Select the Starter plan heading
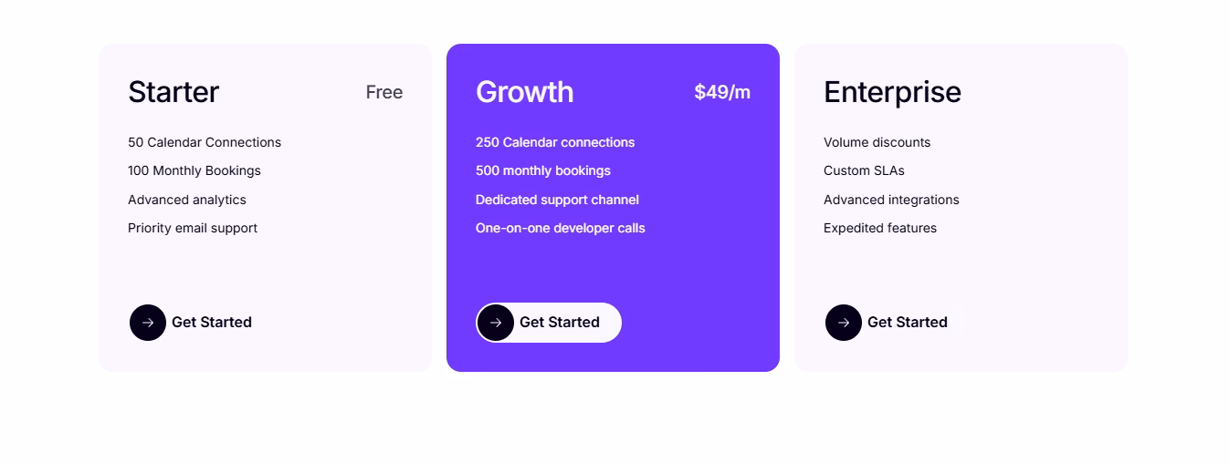The image size is (1229, 463). pyautogui.click(x=173, y=92)
